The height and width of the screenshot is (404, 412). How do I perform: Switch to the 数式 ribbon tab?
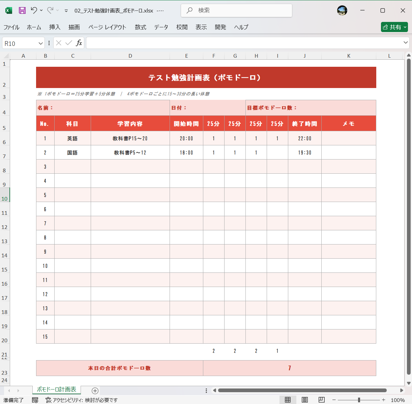click(x=140, y=27)
